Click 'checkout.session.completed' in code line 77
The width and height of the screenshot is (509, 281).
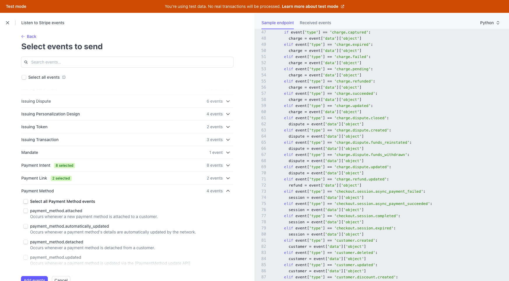coord(366,216)
